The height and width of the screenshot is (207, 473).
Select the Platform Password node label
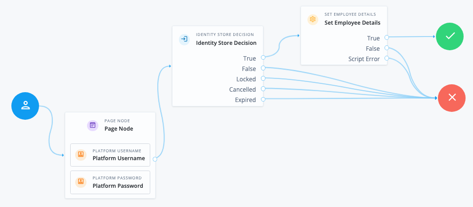pyautogui.click(x=118, y=186)
